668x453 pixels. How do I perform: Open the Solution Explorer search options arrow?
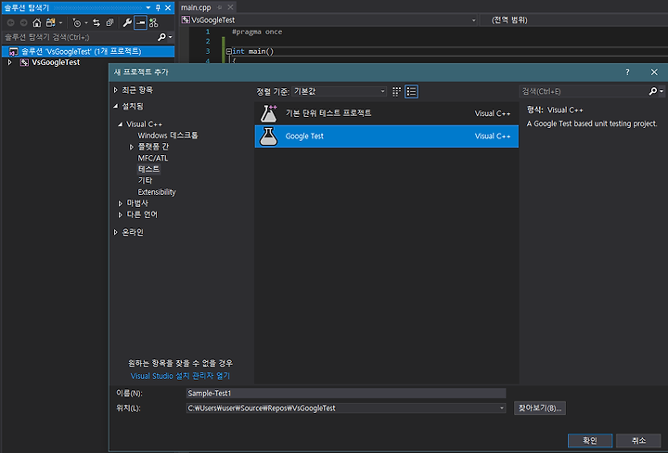coord(171,37)
